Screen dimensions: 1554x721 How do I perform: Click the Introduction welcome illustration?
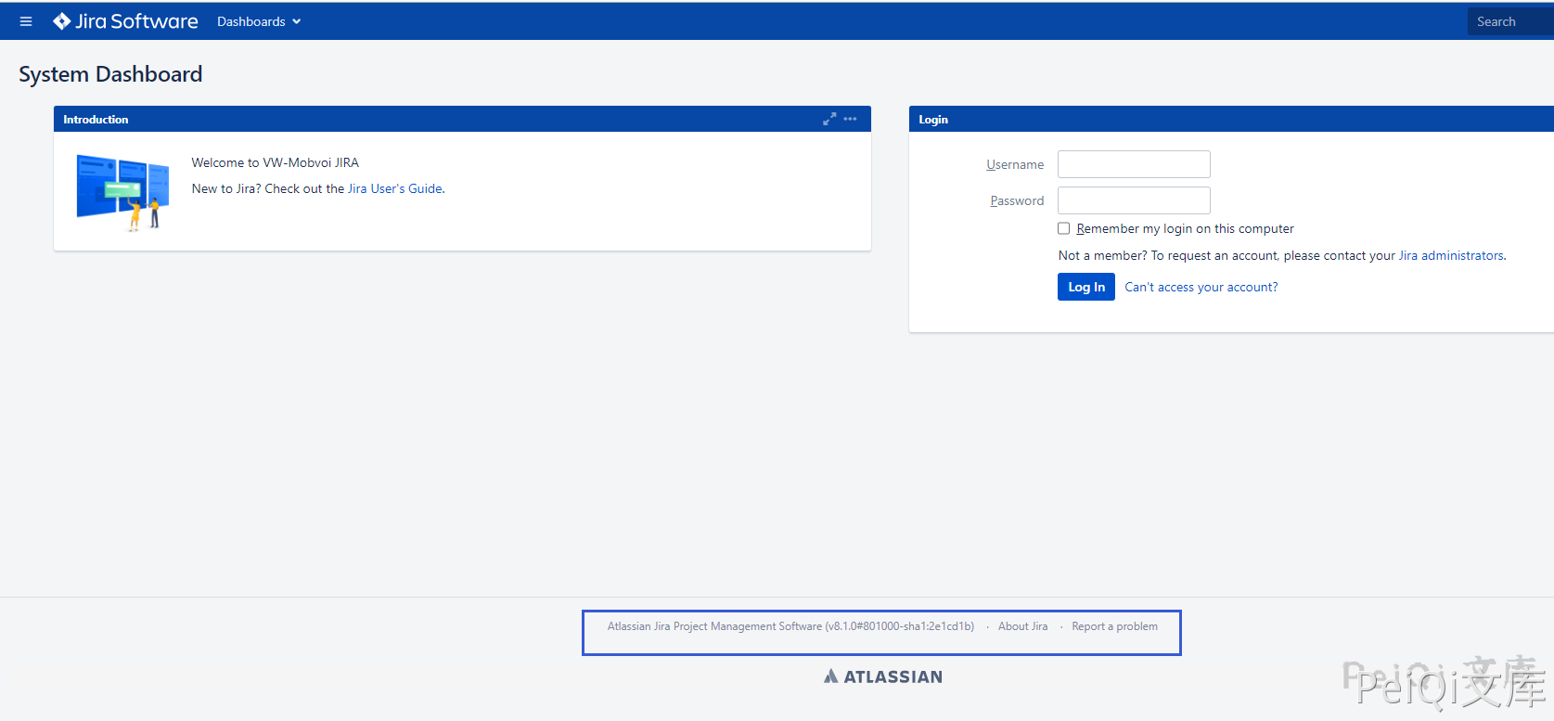pyautogui.click(x=122, y=192)
